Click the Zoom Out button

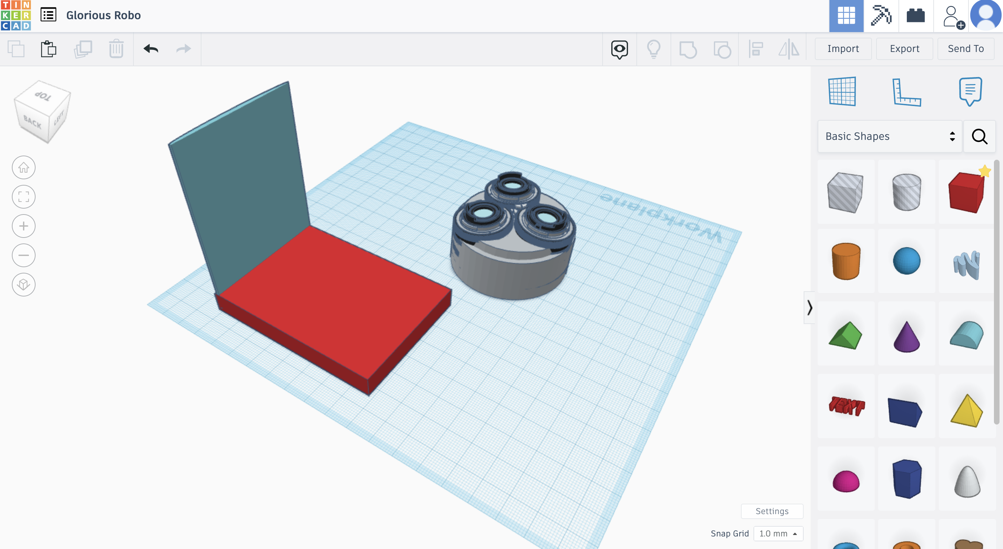[x=24, y=256]
